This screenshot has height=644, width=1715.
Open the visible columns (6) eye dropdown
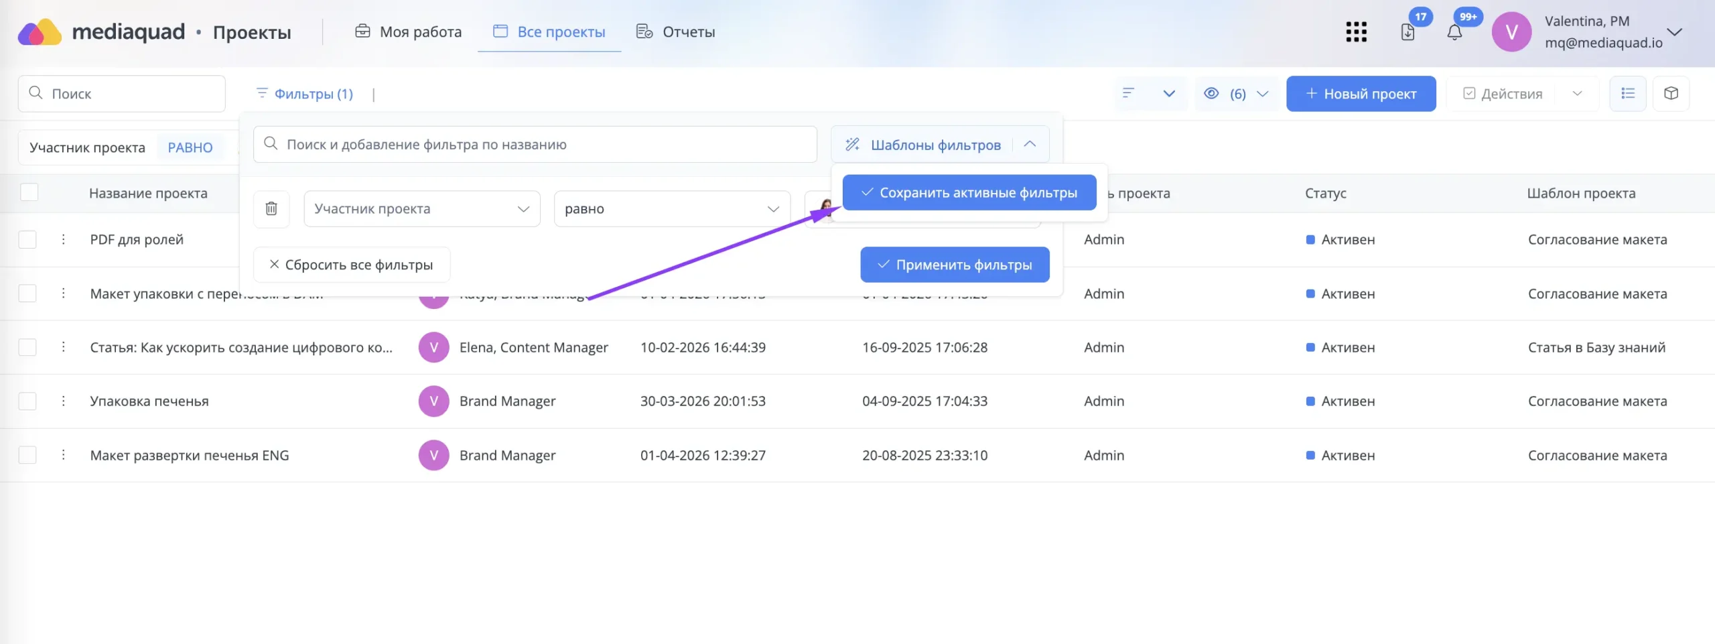[1237, 93]
